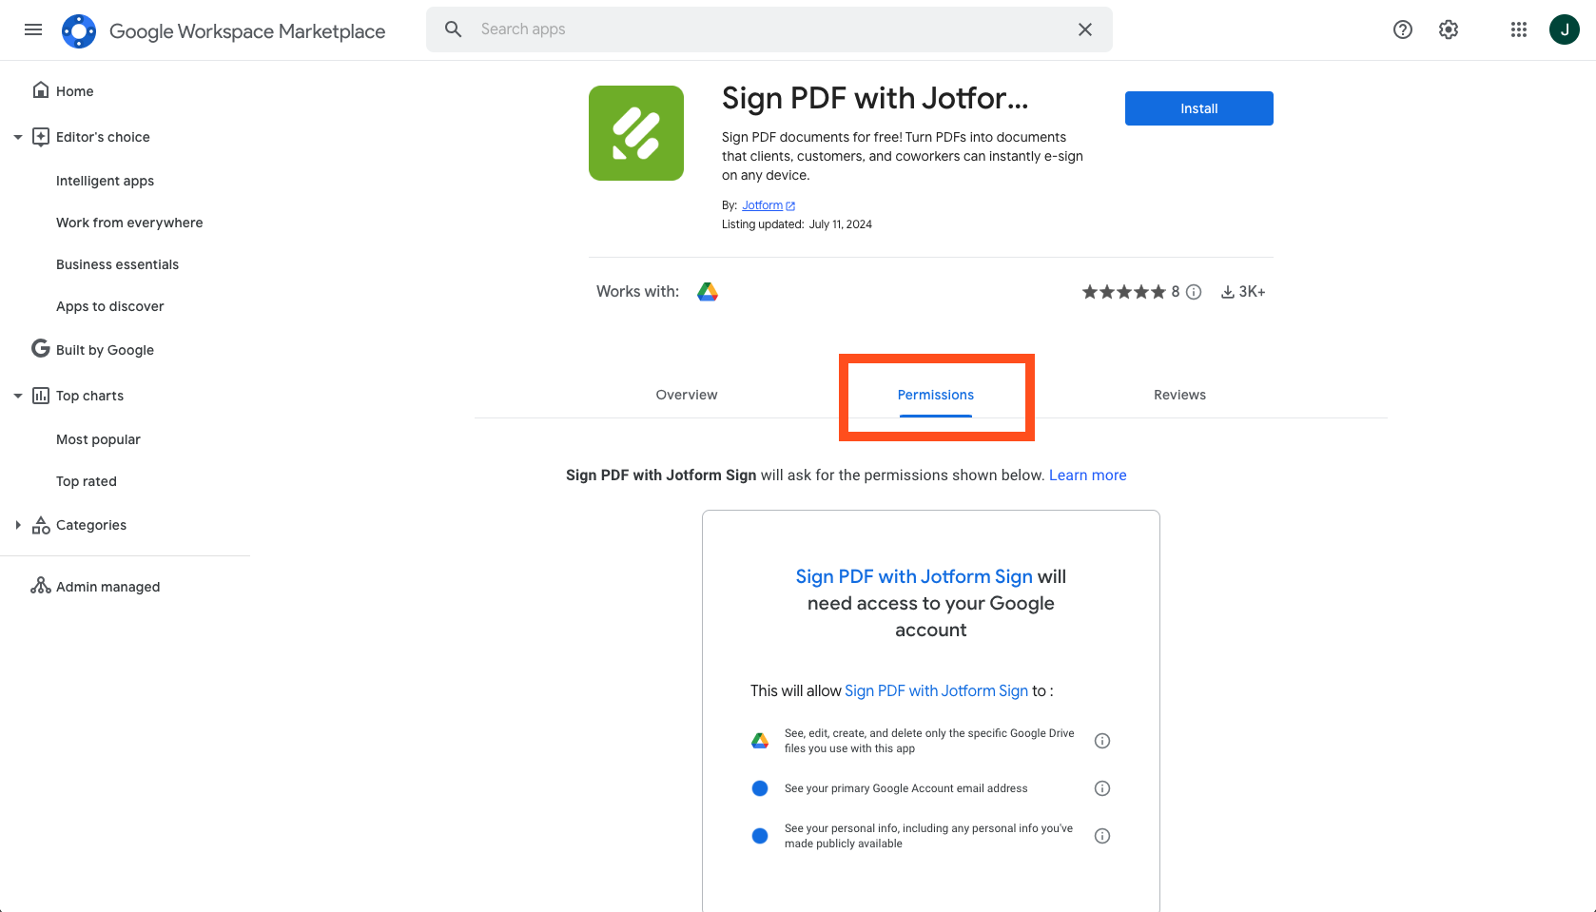Click the 'Sign PDF with Jotfor...' title

click(875, 98)
